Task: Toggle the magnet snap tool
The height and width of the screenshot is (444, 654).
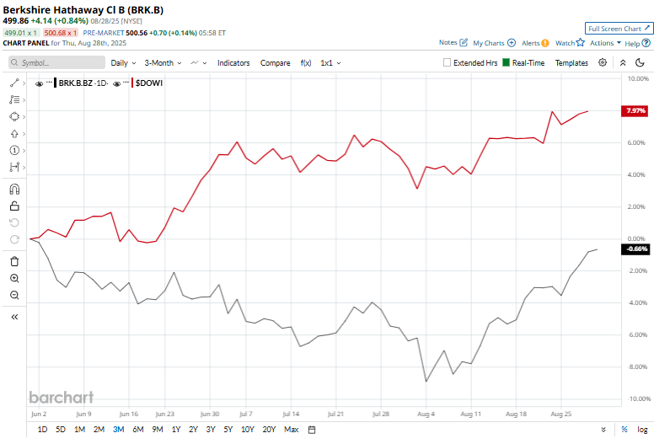Action: click(x=14, y=190)
